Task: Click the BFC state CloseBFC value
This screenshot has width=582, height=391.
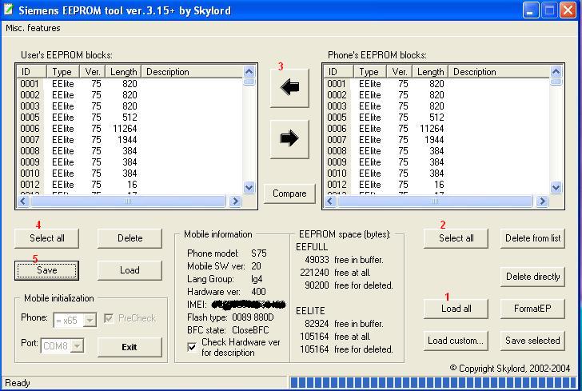Action: pos(250,330)
